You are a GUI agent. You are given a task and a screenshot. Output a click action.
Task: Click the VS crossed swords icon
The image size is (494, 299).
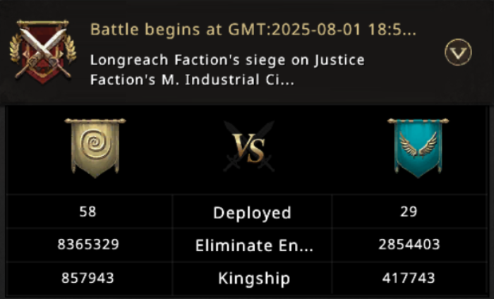point(250,147)
